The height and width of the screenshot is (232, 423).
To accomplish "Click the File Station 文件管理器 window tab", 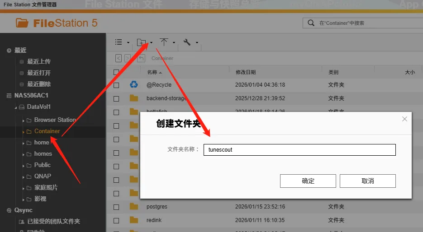I will click(30, 5).
